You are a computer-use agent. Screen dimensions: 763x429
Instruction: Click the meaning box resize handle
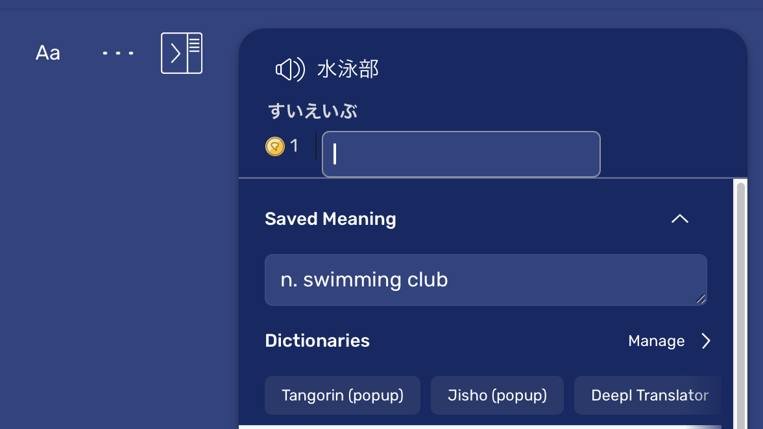pos(701,299)
